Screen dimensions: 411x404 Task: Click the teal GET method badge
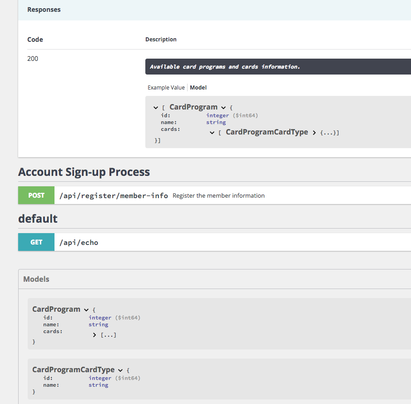(x=36, y=242)
